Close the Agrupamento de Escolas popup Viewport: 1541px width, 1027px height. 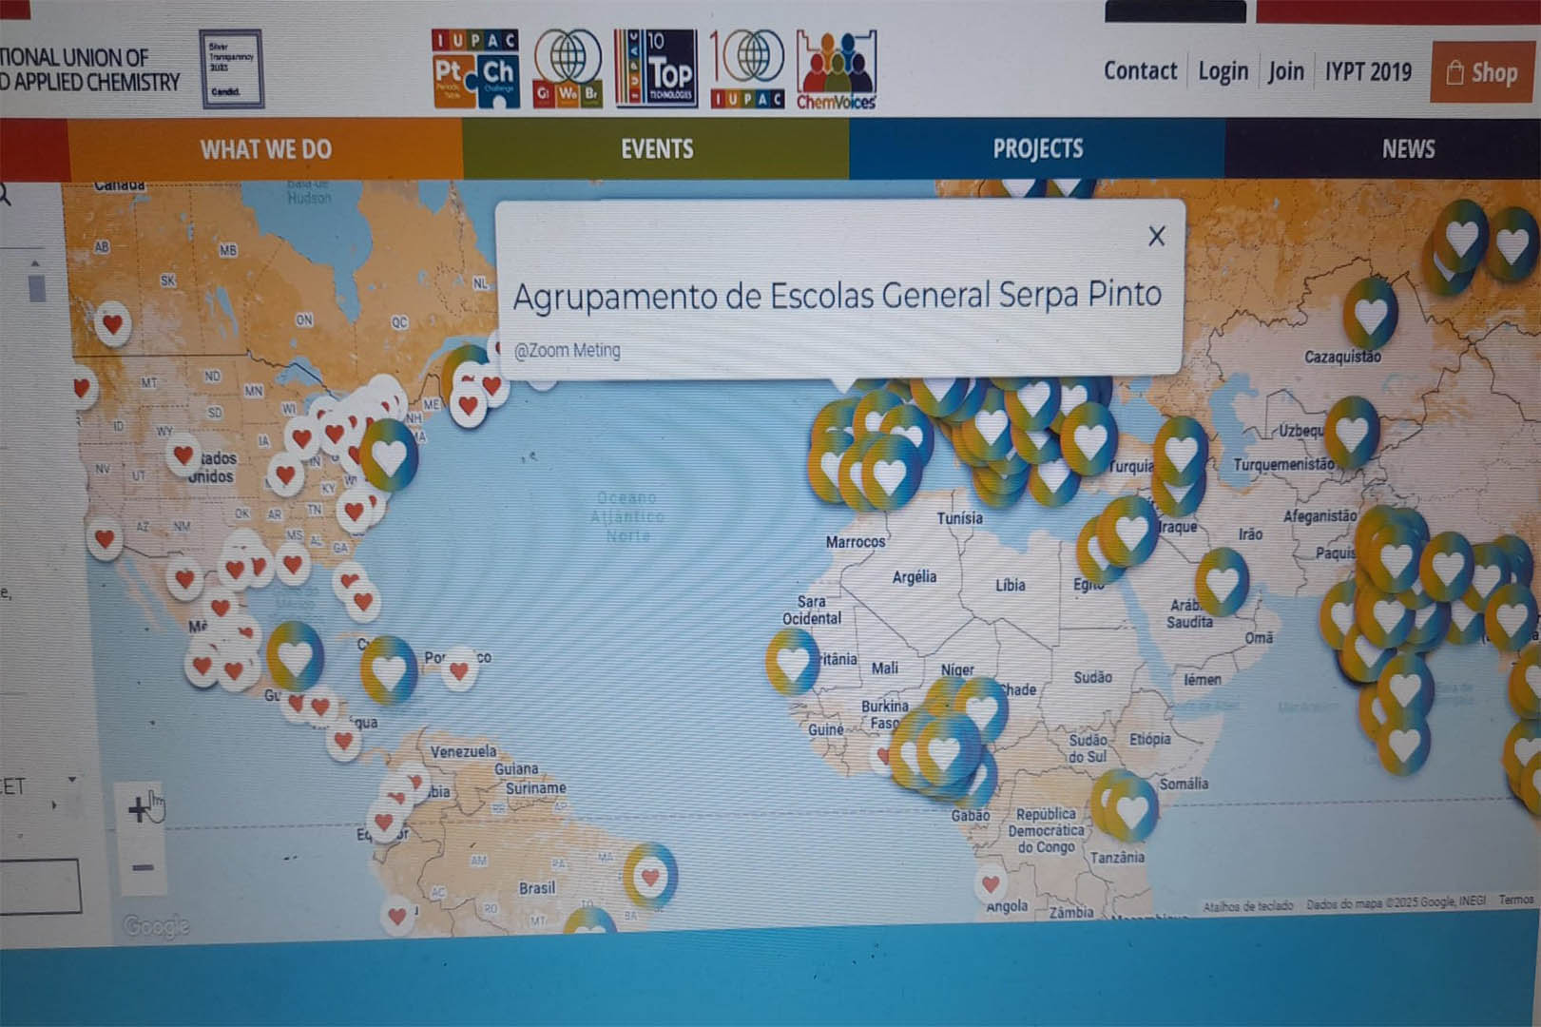1156,236
